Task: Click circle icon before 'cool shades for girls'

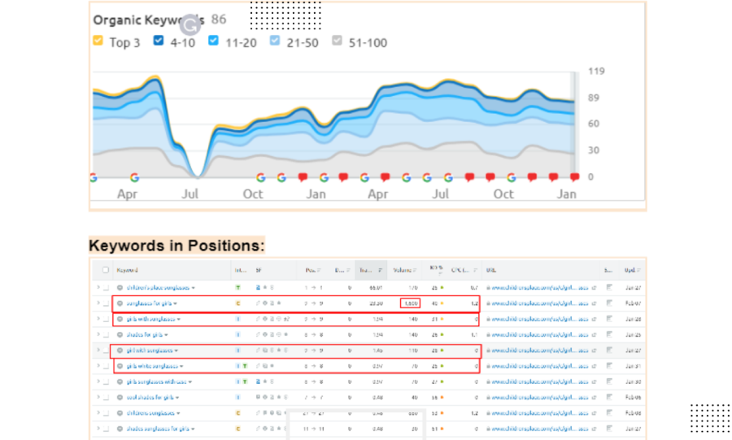Action: [x=120, y=398]
